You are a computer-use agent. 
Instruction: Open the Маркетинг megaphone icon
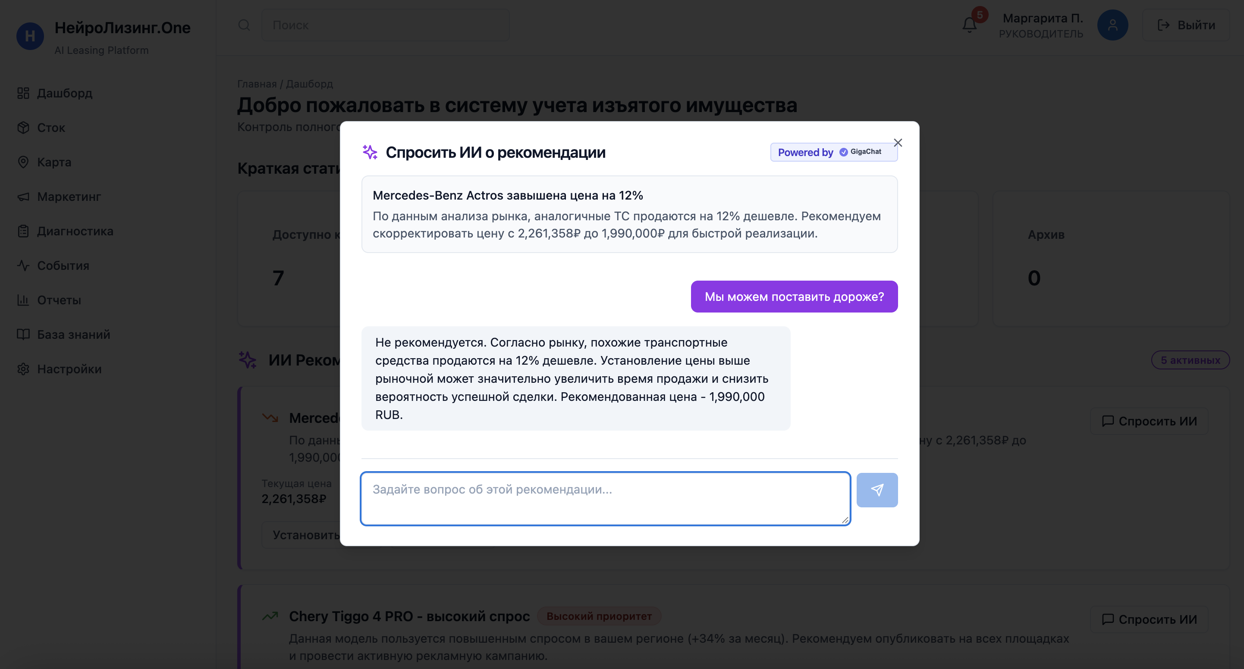24,197
